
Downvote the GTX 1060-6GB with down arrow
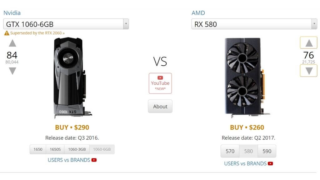[x=12, y=71]
